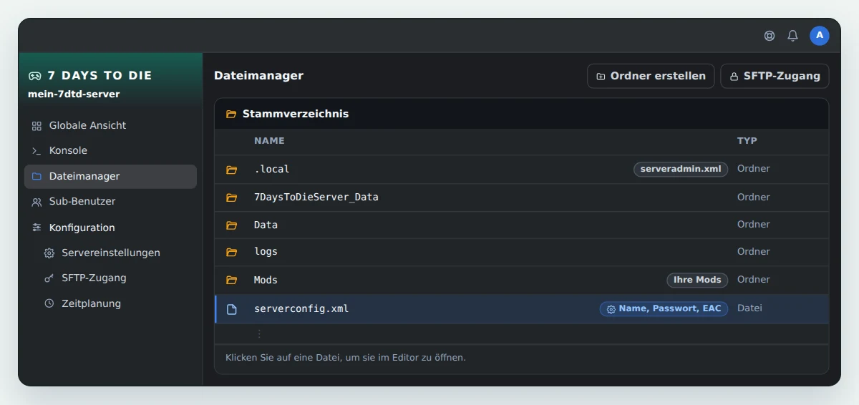
Task: Open the Konsole page
Action: coord(110,151)
